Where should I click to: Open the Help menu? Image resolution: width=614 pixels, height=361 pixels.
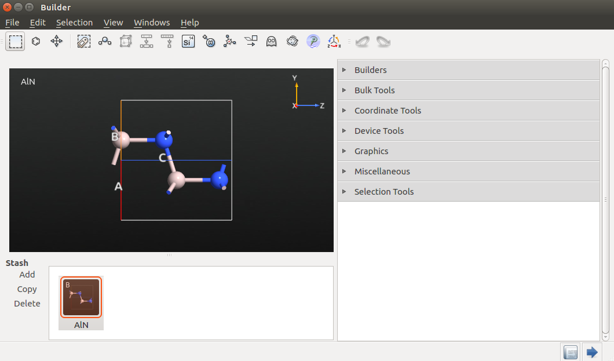[189, 23]
